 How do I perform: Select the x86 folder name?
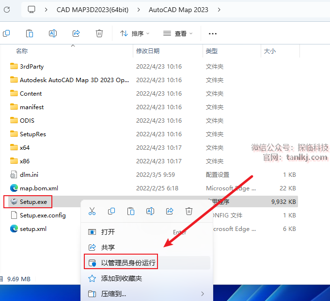pos(25,161)
